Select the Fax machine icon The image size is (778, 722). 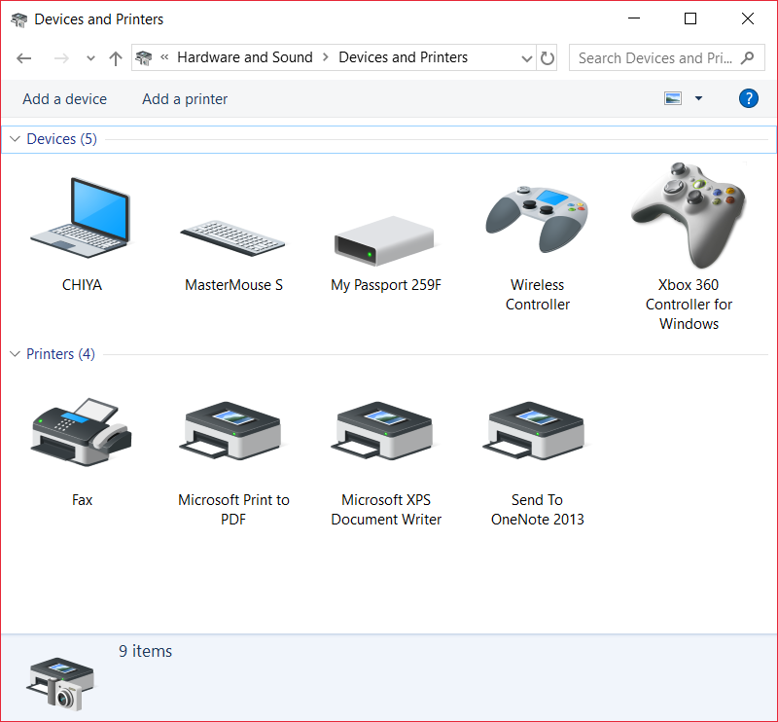pos(81,431)
